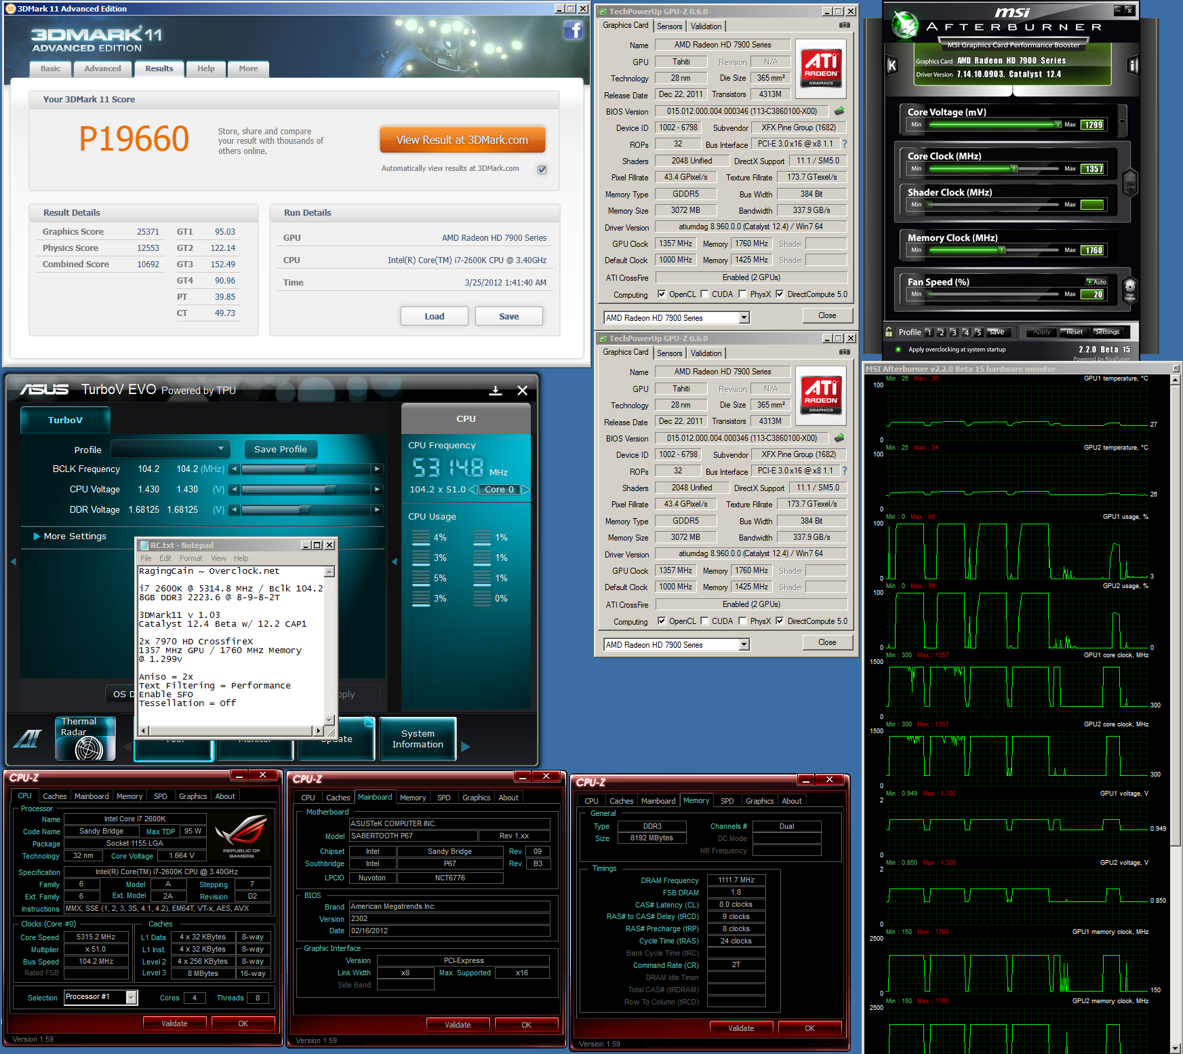The height and width of the screenshot is (1054, 1183).
Task: Click the Afterburner jet logo
Action: [x=904, y=25]
